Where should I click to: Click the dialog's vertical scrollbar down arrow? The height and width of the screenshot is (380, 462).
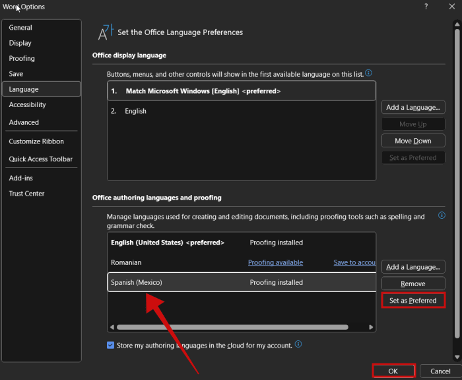[457, 357]
